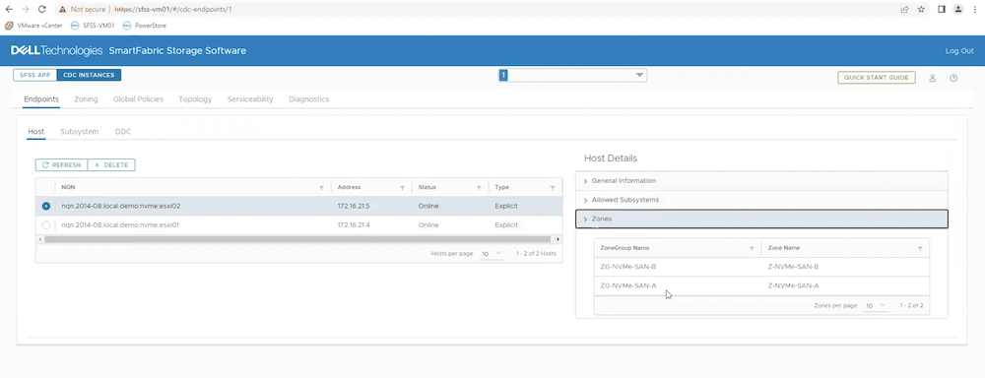Viewport: 985px width, 378px height.
Task: Expand the Allowed Subsystems section
Action: point(761,200)
